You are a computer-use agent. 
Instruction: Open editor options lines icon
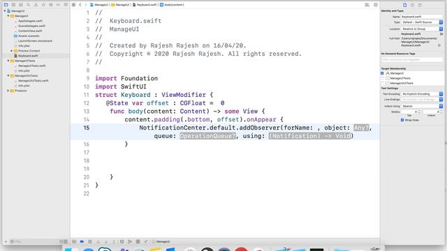coord(367,5)
